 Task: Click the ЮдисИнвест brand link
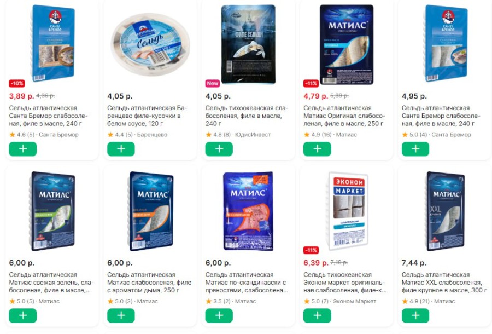pyautogui.click(x=253, y=135)
